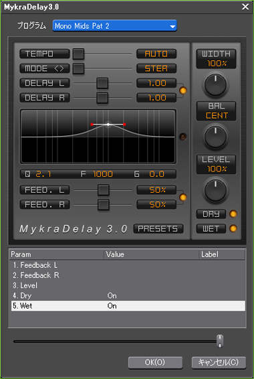Click the OK(O) button
254x379 pixels.
[155, 362]
